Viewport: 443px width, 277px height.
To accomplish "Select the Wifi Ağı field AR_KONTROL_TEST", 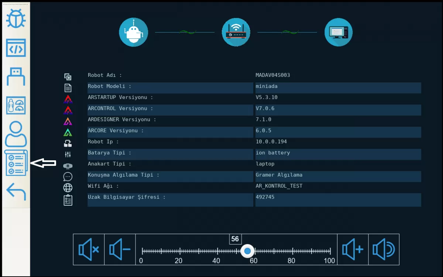I will [279, 186].
